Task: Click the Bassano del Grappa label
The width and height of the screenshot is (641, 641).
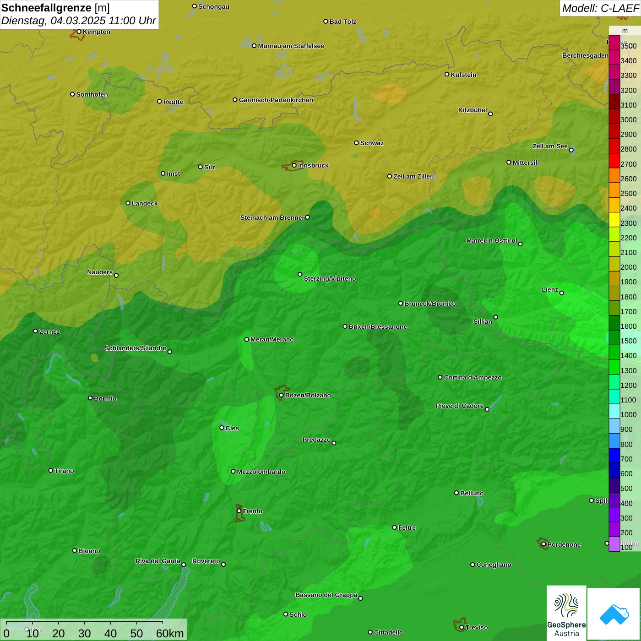Action: tap(326, 595)
